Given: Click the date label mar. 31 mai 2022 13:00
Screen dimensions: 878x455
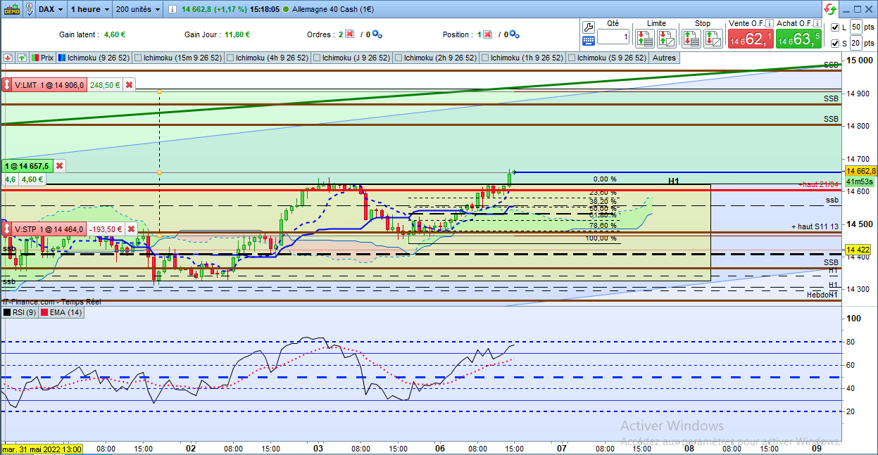Looking at the screenshot, I should coord(42,449).
